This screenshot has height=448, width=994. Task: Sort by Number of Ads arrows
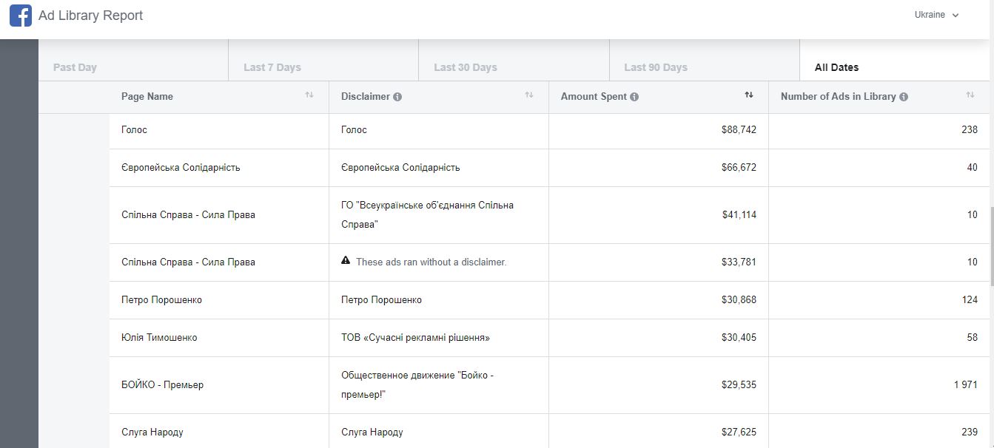[970, 95]
